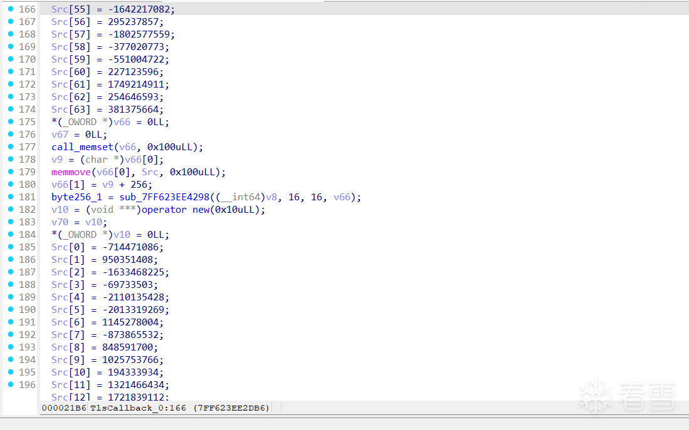Click v10 in line 184 OWORD cast

(122, 235)
